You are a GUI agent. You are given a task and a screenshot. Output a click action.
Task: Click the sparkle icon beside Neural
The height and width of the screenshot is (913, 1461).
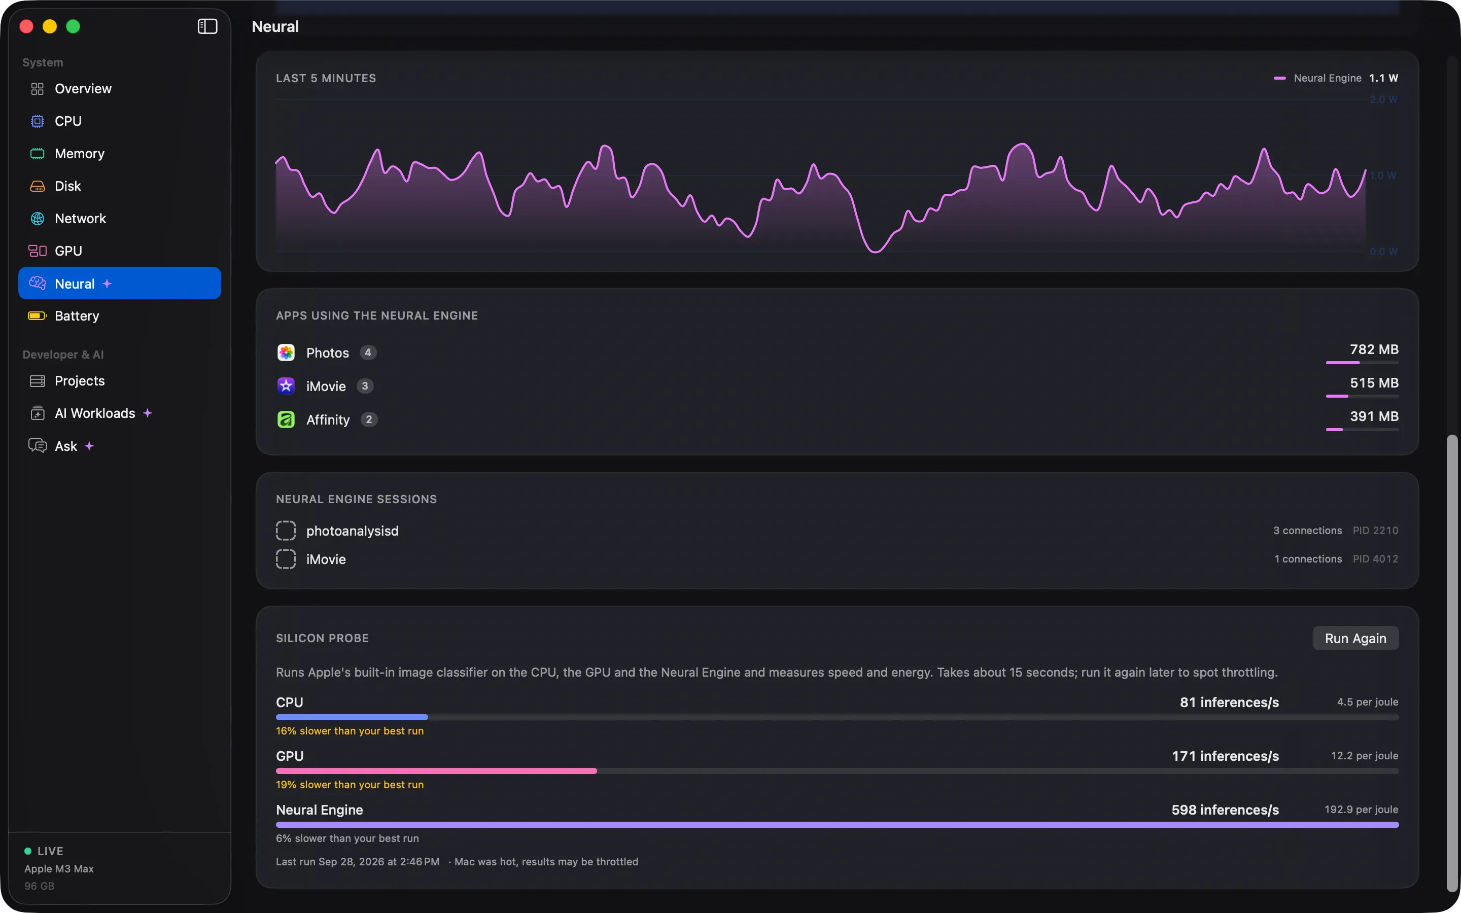point(107,284)
